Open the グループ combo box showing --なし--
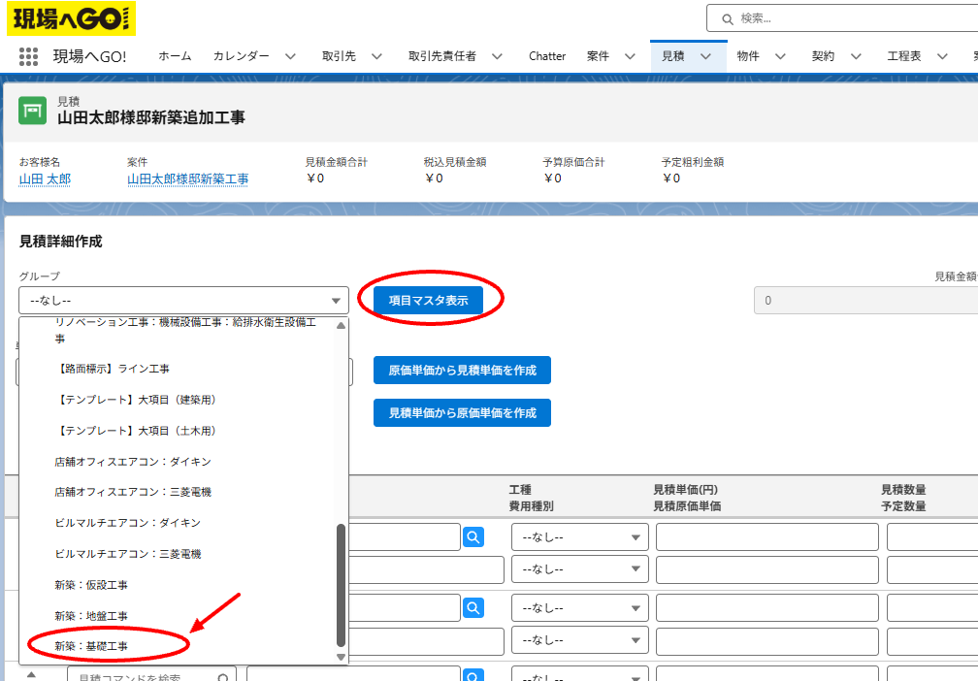This screenshot has height=681, width=978. pos(183,301)
